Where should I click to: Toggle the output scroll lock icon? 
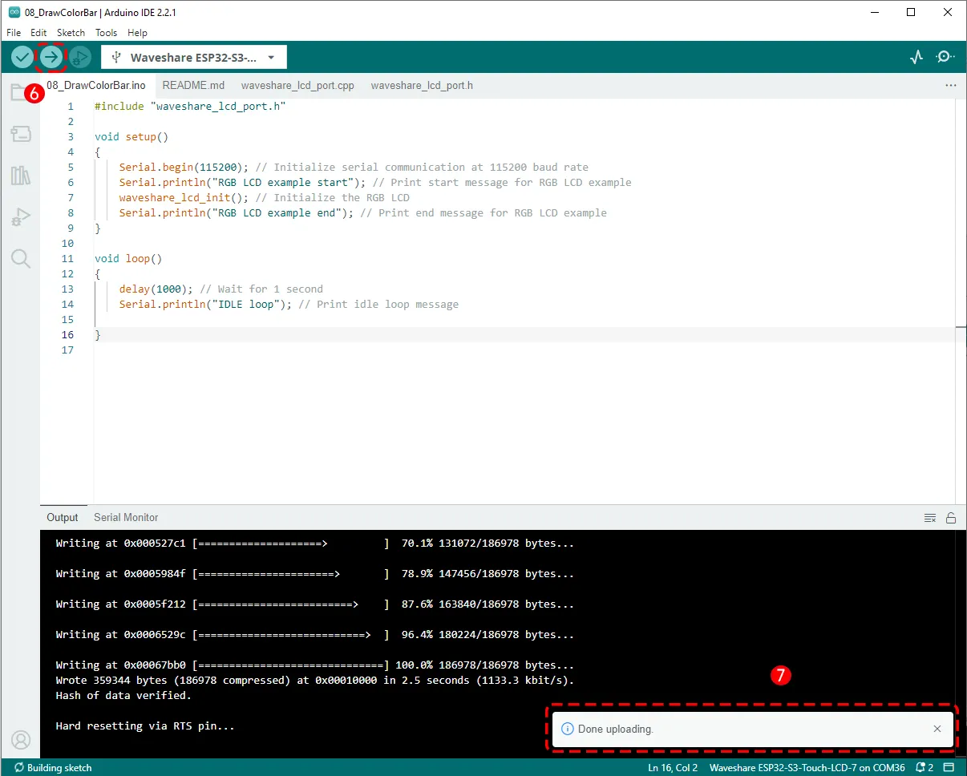point(951,518)
